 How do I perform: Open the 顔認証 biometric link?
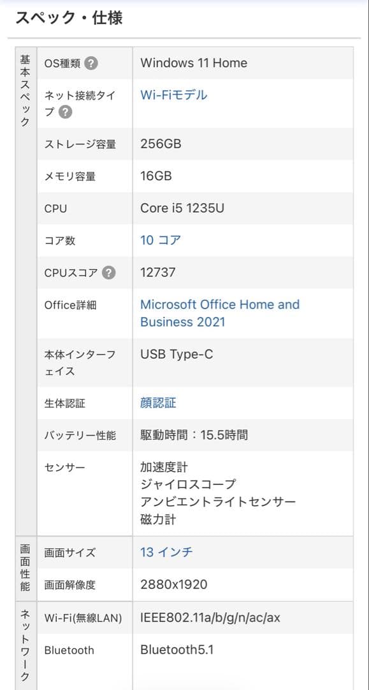156,402
